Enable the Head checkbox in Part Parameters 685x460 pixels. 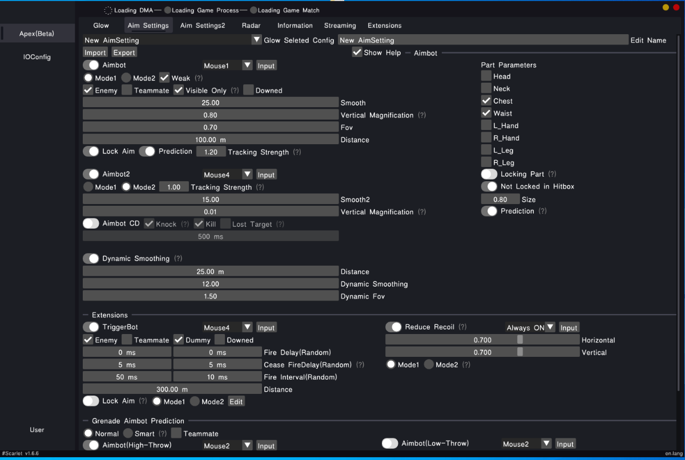tap(486, 76)
